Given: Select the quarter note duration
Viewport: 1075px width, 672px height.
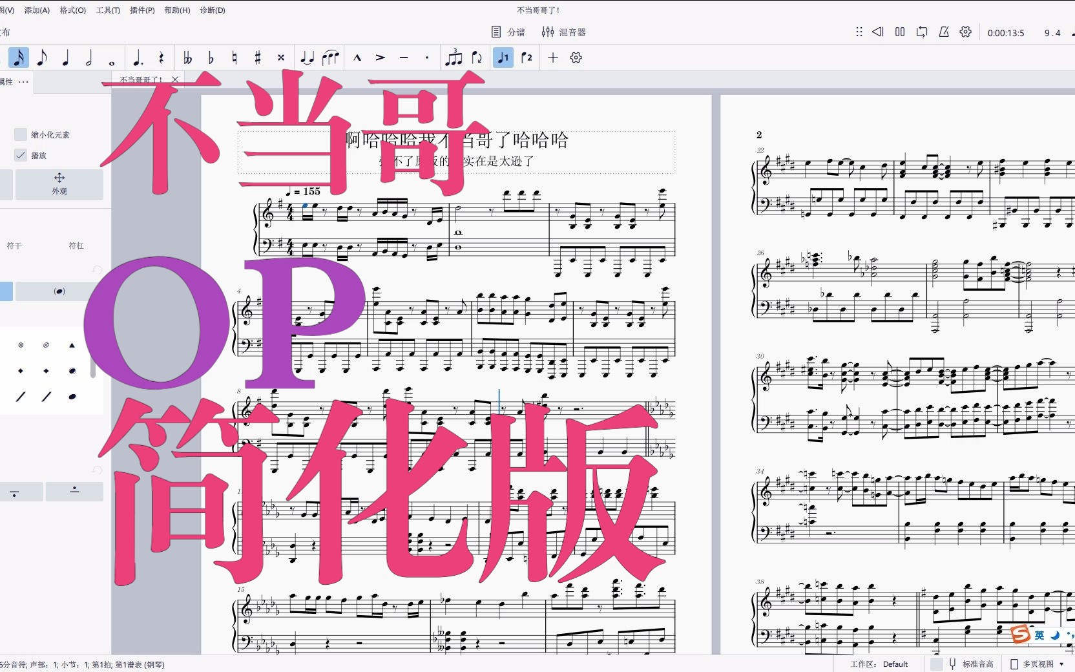Looking at the screenshot, I should click(65, 58).
